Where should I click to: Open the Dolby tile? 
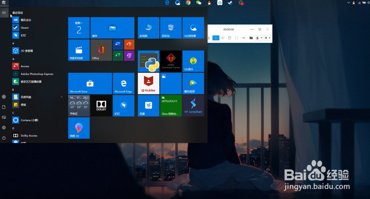click(101, 106)
